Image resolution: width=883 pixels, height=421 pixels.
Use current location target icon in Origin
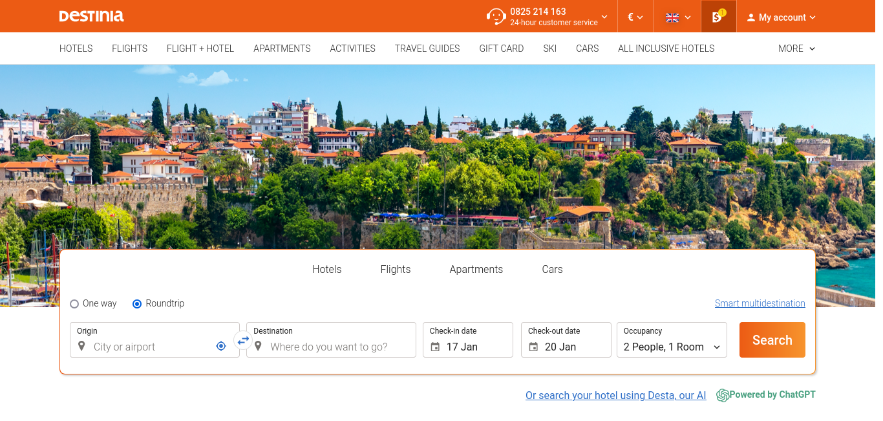click(x=221, y=346)
